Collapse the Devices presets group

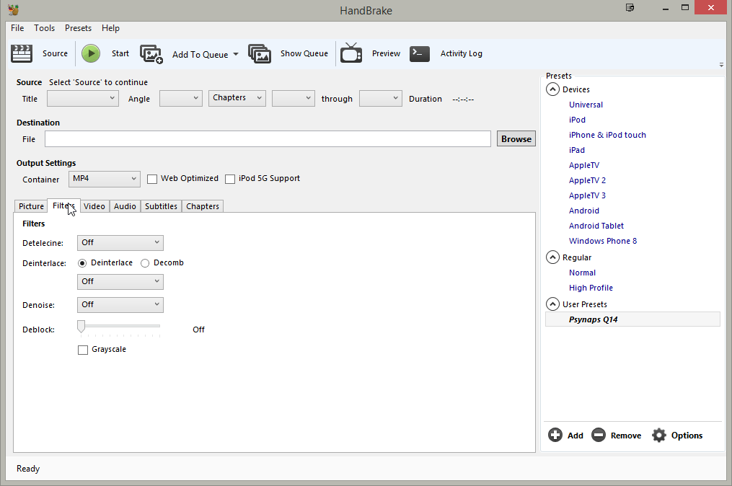[x=552, y=89]
